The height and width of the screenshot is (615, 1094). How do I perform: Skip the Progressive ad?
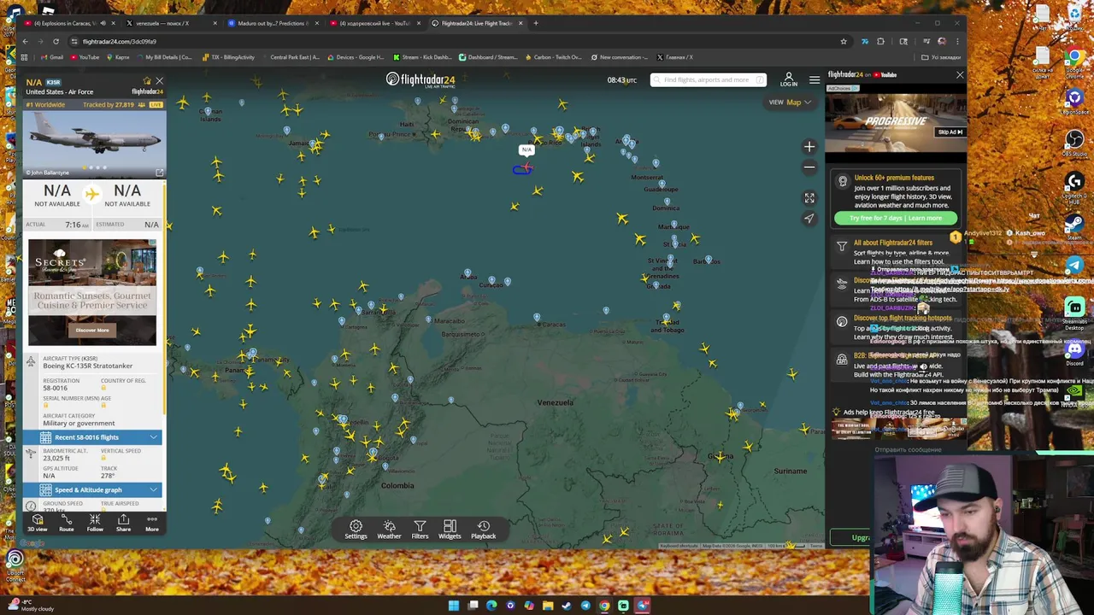[x=950, y=132]
